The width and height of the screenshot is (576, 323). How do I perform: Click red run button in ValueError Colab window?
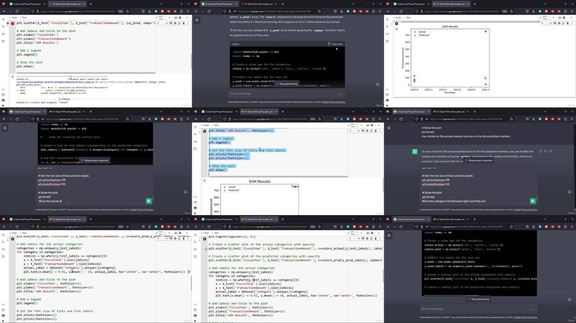coord(13,23)
